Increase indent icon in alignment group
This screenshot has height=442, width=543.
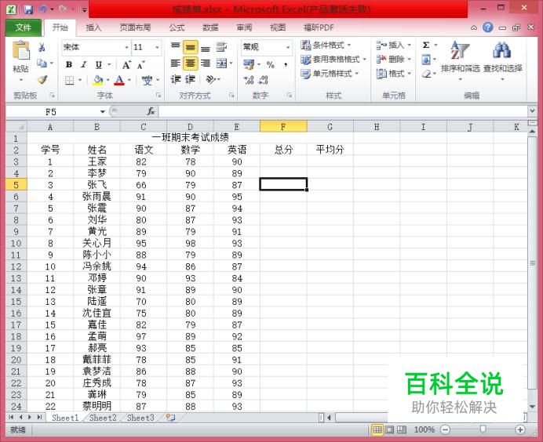(190, 80)
